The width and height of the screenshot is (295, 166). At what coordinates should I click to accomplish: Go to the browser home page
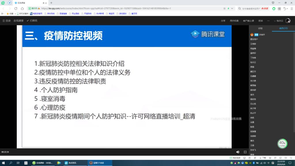click(22, 9)
